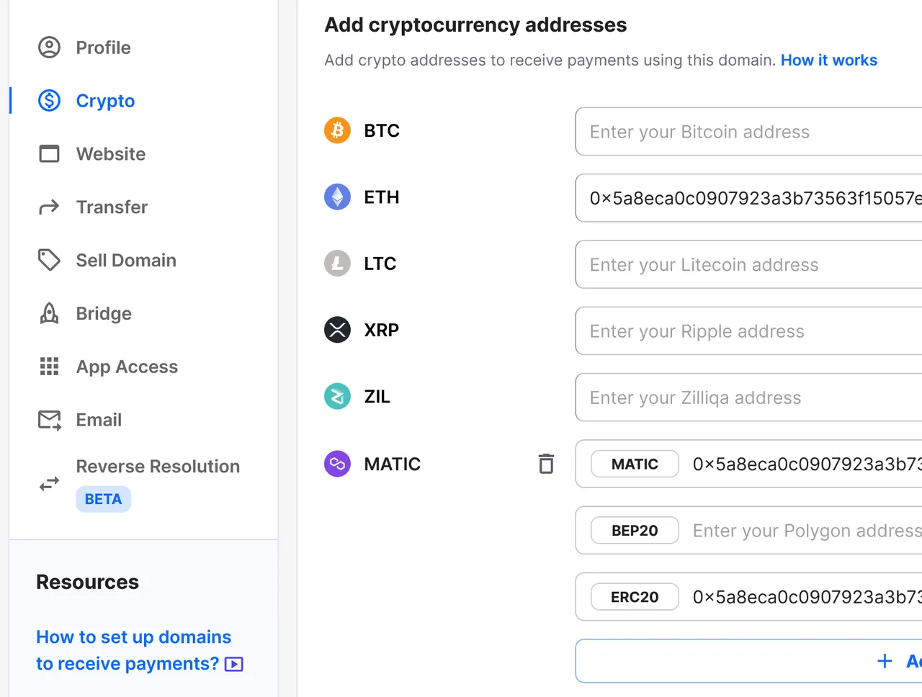
Task: Open How to set up domains link
Action: (140, 650)
